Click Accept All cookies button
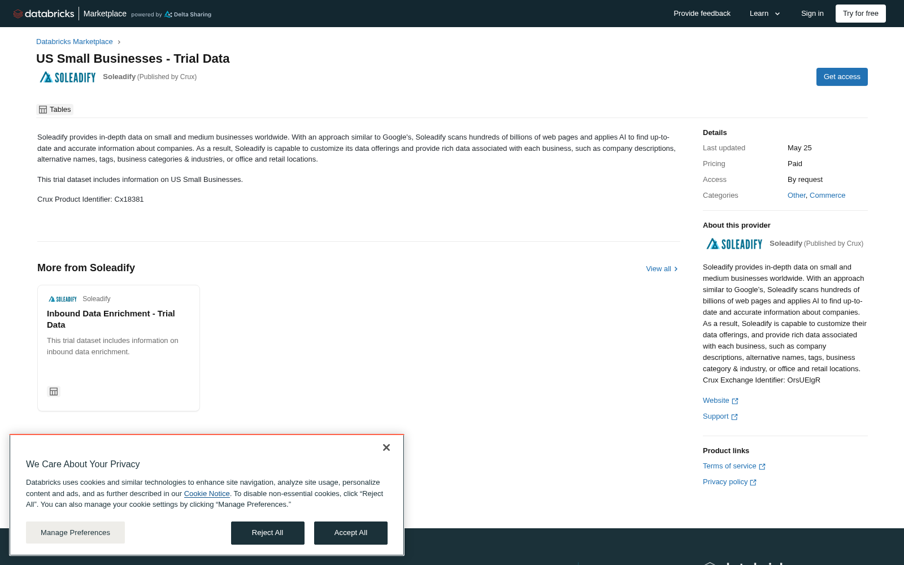Image resolution: width=904 pixels, height=565 pixels. [351, 533]
